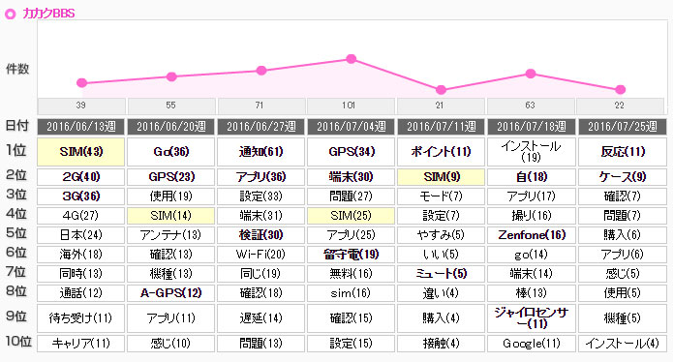
Task: Open the keyword 通知(61)
Action: (x=260, y=152)
